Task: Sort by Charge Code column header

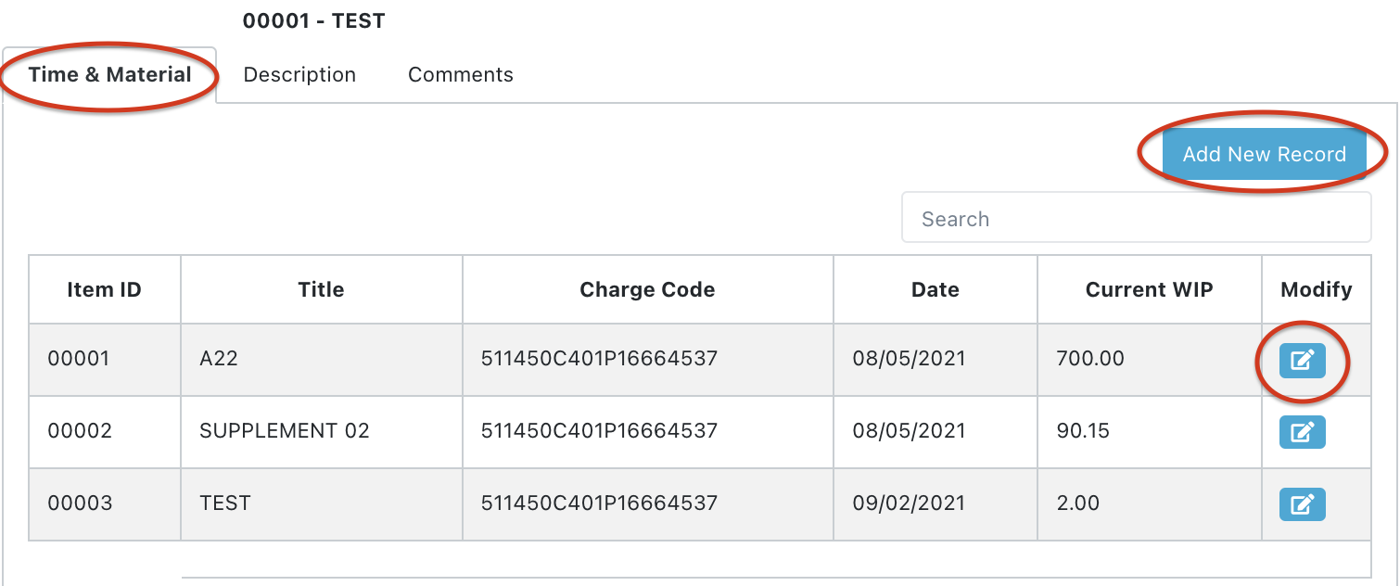Action: [647, 290]
